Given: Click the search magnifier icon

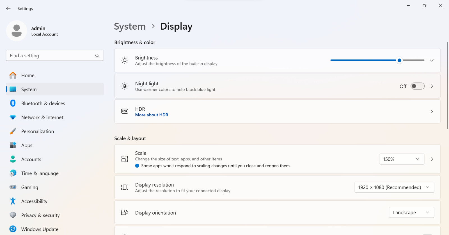Looking at the screenshot, I should click(97, 56).
